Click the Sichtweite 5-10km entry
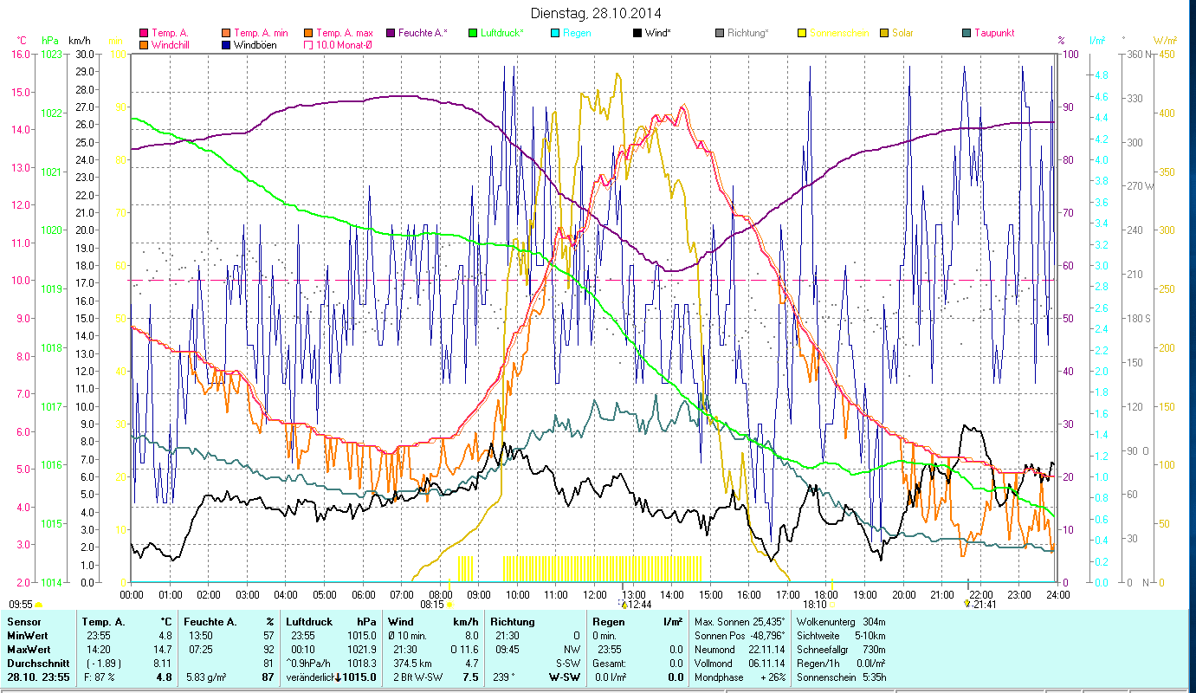The height and width of the screenshot is (693, 1196). click(x=841, y=635)
